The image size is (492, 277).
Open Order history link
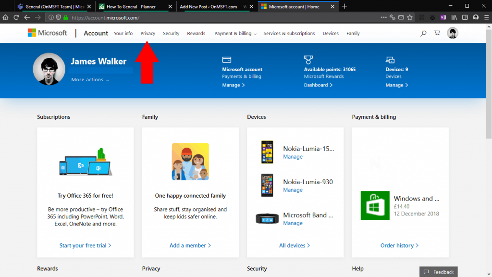coord(399,246)
